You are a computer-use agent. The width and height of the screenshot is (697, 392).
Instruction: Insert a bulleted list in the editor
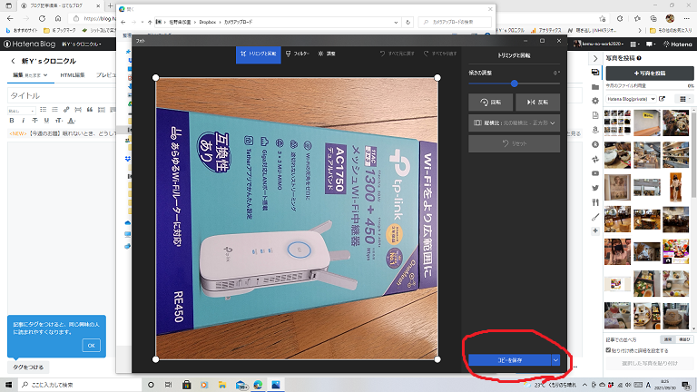(44, 109)
